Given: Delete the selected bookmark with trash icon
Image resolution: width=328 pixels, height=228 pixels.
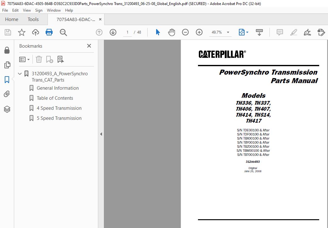Looking at the screenshot, I should tap(39, 59).
